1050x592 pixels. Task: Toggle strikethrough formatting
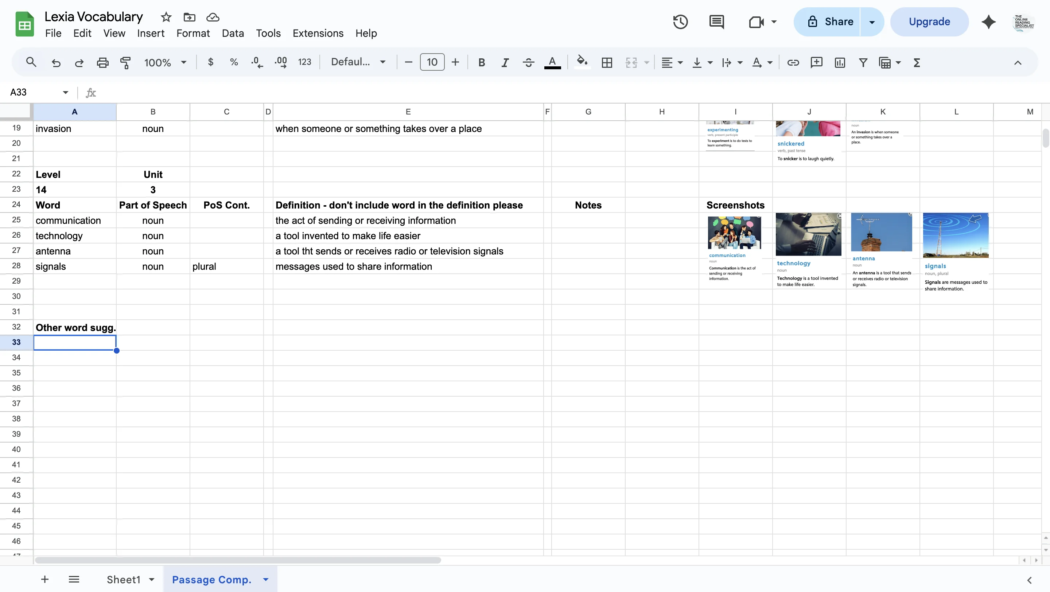(528, 62)
